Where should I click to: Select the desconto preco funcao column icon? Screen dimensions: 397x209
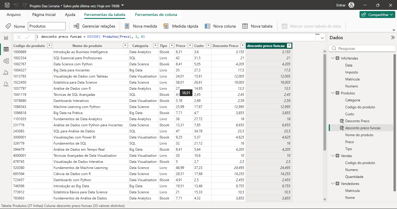click(342, 128)
